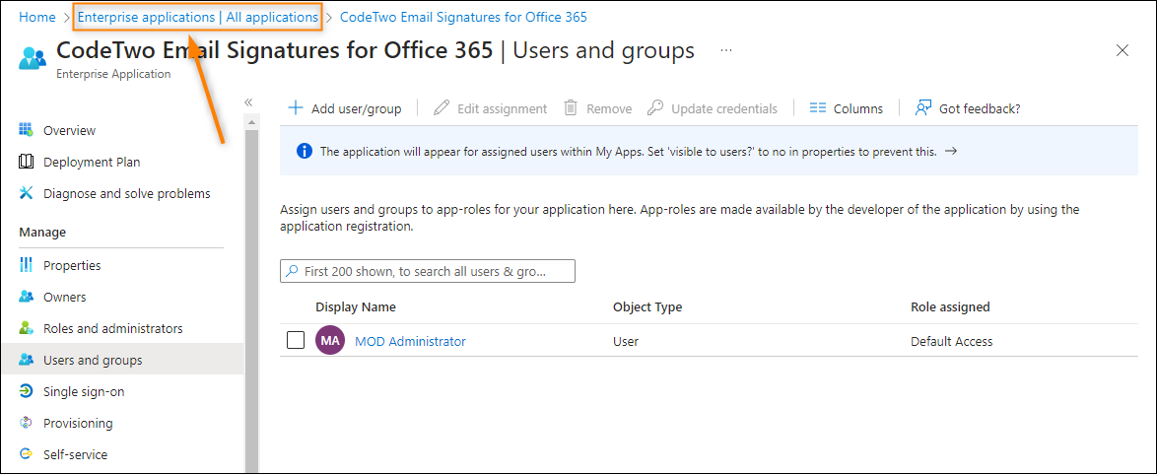Click the Owners people icon
This screenshot has height=474, width=1157.
coord(26,297)
